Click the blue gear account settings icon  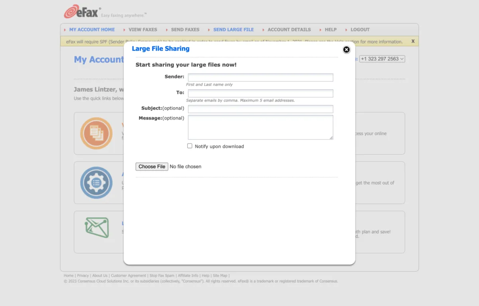pyautogui.click(x=96, y=183)
